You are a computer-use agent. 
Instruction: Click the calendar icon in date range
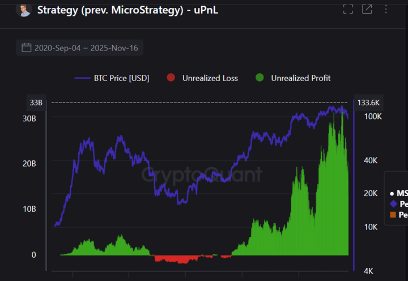click(x=26, y=48)
